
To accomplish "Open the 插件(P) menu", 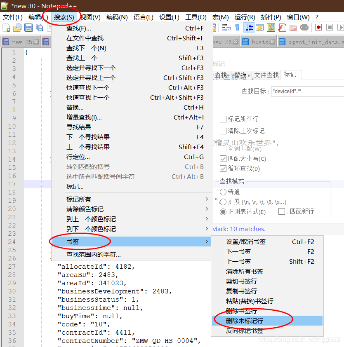I will point(271,17).
